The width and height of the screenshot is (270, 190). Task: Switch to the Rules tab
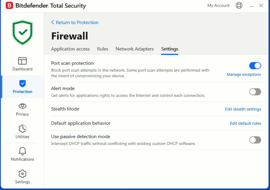[x=103, y=49]
